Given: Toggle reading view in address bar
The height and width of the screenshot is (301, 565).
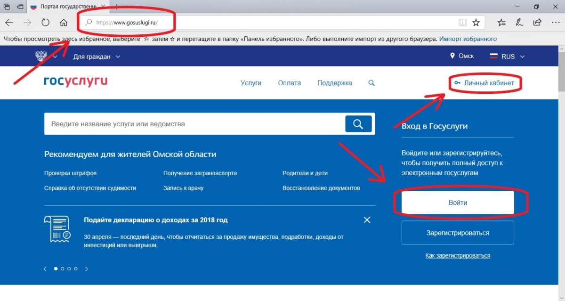Looking at the screenshot, I should 463,22.
